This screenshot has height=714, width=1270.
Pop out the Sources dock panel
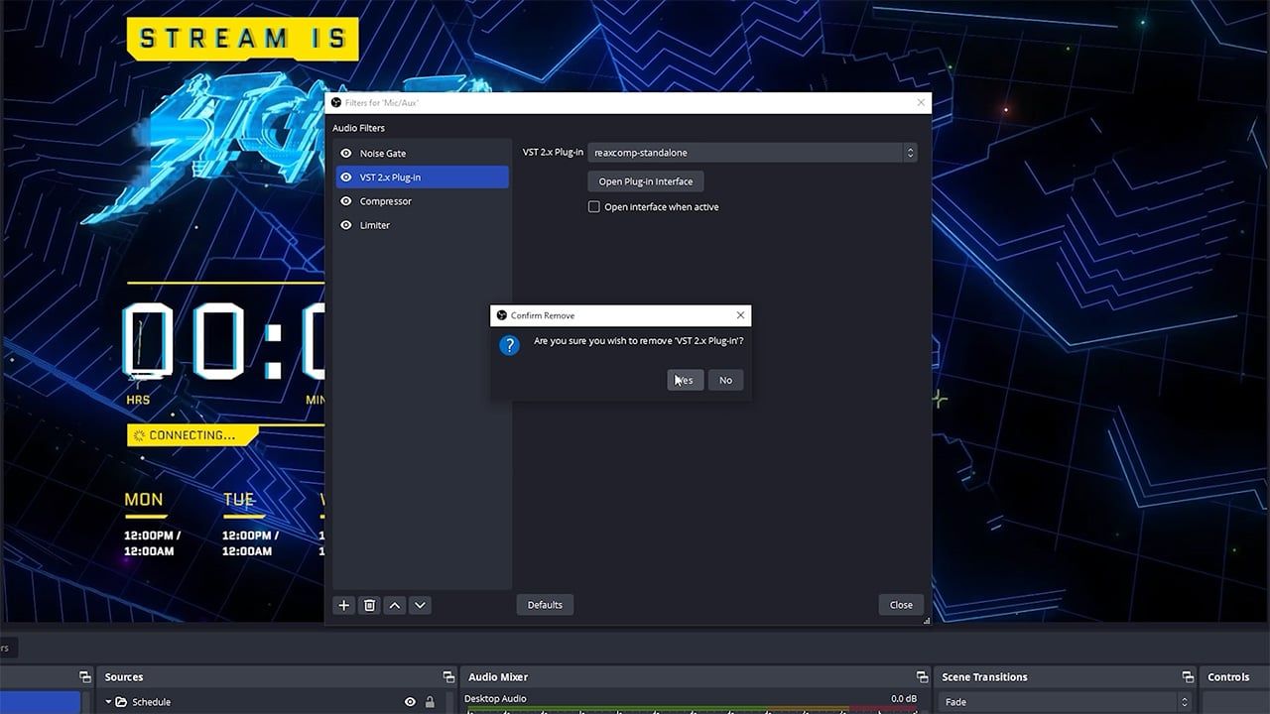point(448,677)
